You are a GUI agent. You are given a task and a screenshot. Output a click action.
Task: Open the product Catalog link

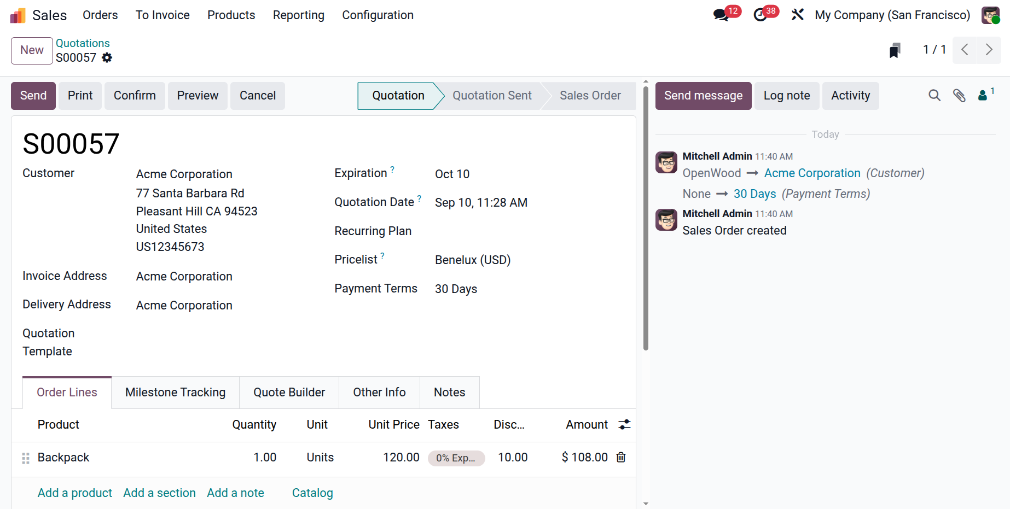pos(312,493)
